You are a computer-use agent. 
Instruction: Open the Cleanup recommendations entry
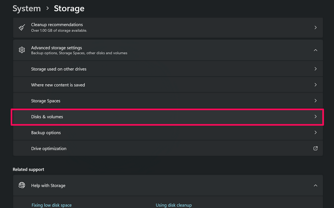pos(57,25)
